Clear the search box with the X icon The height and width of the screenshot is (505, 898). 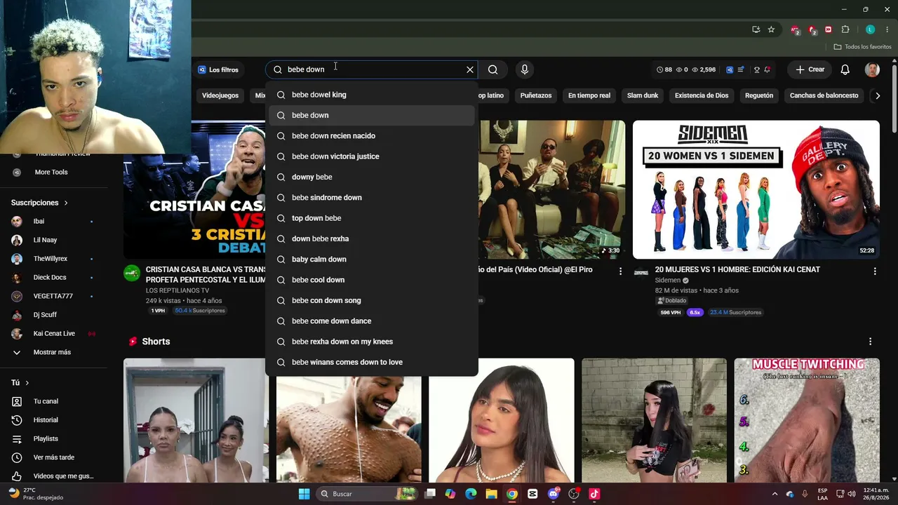pos(470,69)
